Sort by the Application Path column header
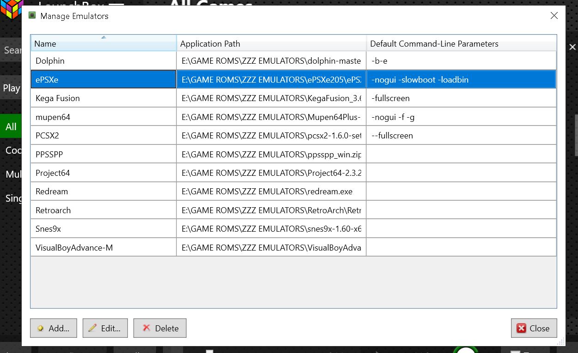 pos(271,43)
